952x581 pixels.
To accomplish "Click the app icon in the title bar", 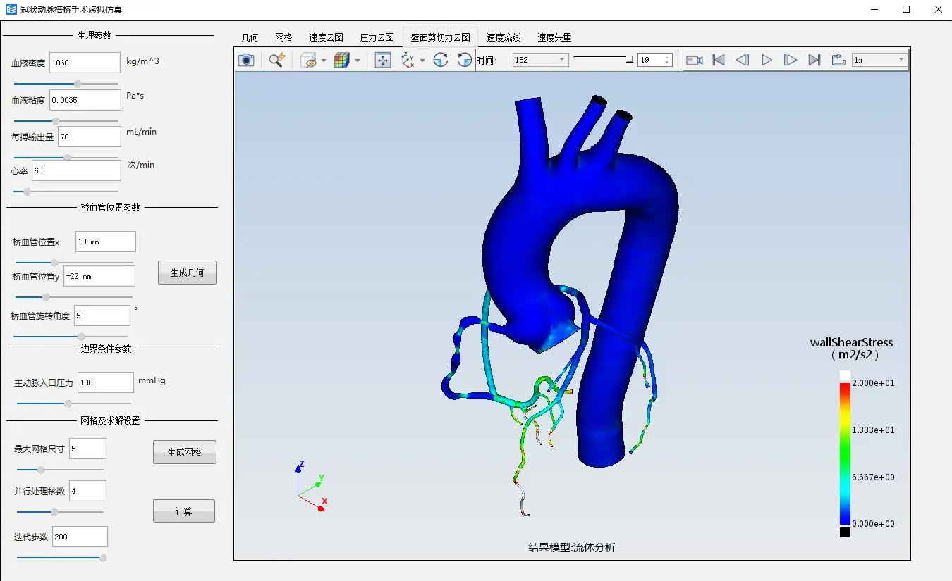I will point(11,10).
